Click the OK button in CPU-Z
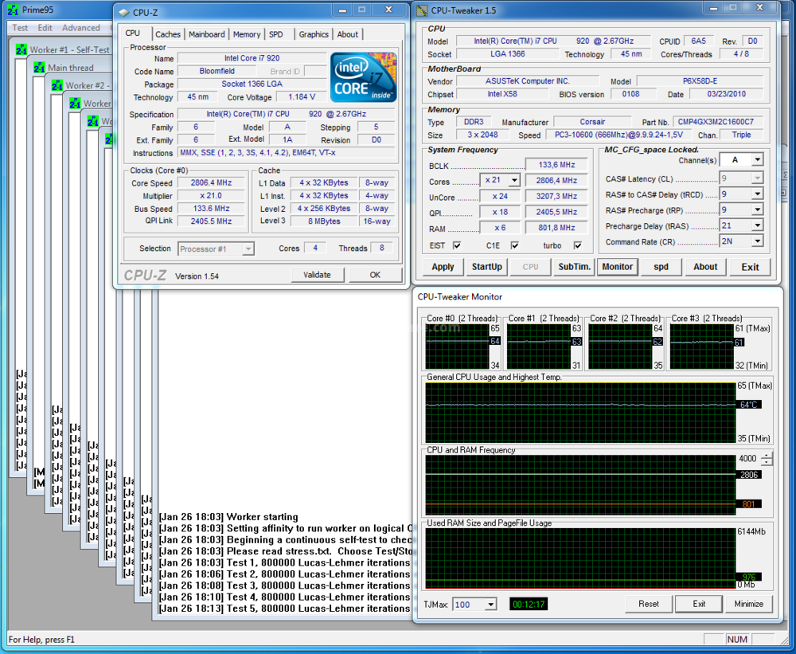 [x=375, y=275]
